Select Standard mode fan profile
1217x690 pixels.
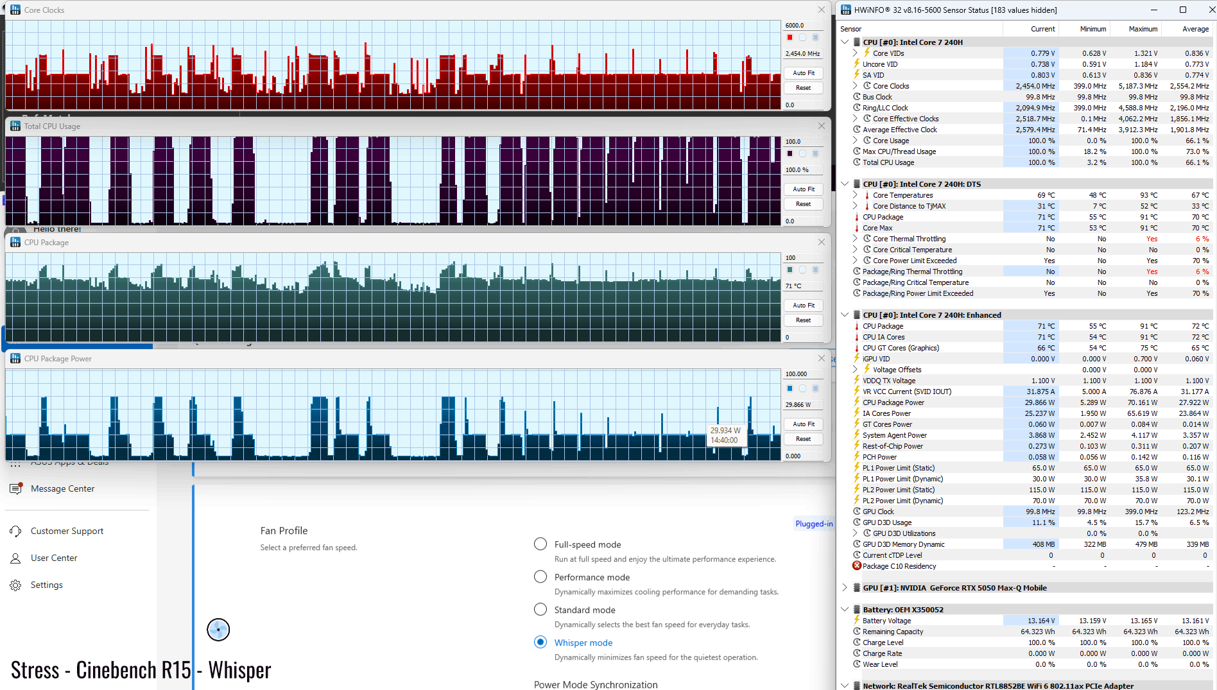pos(540,610)
